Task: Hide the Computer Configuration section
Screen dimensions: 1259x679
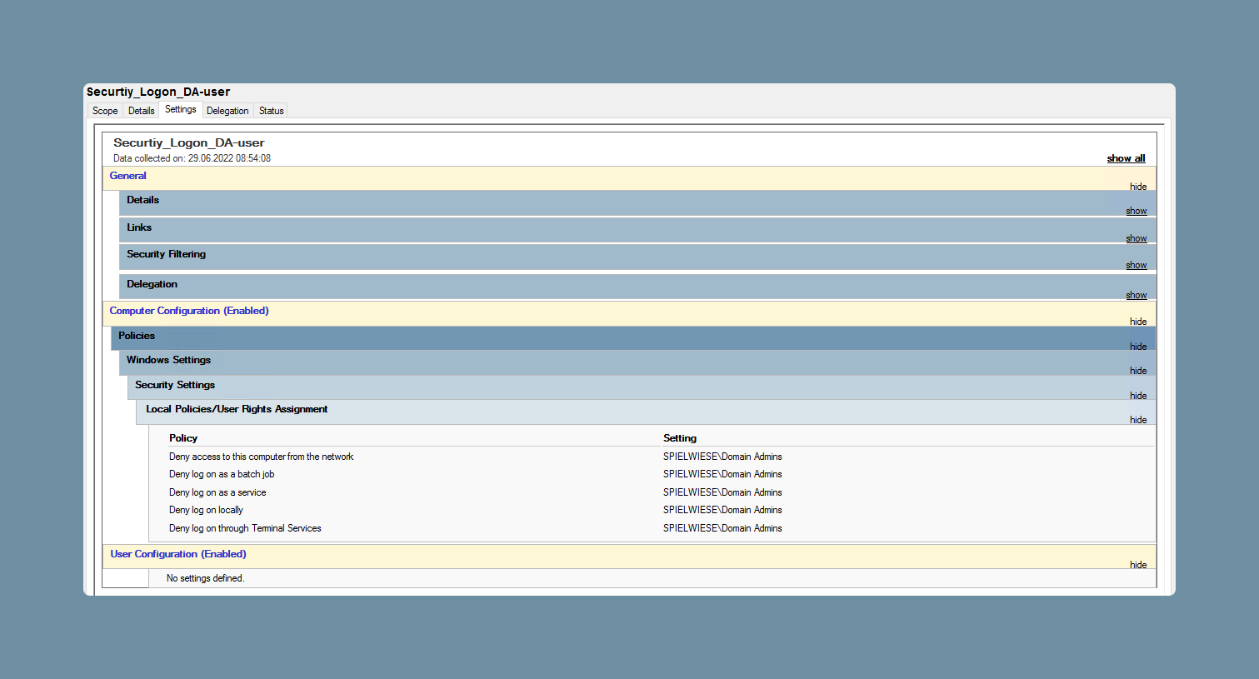Action: [x=1138, y=322]
